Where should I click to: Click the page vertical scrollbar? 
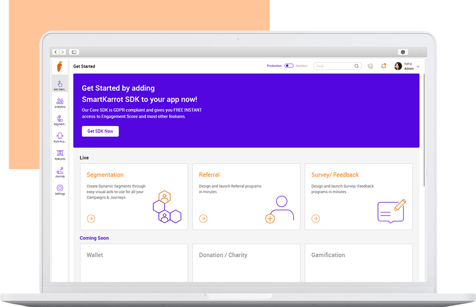coord(424,130)
